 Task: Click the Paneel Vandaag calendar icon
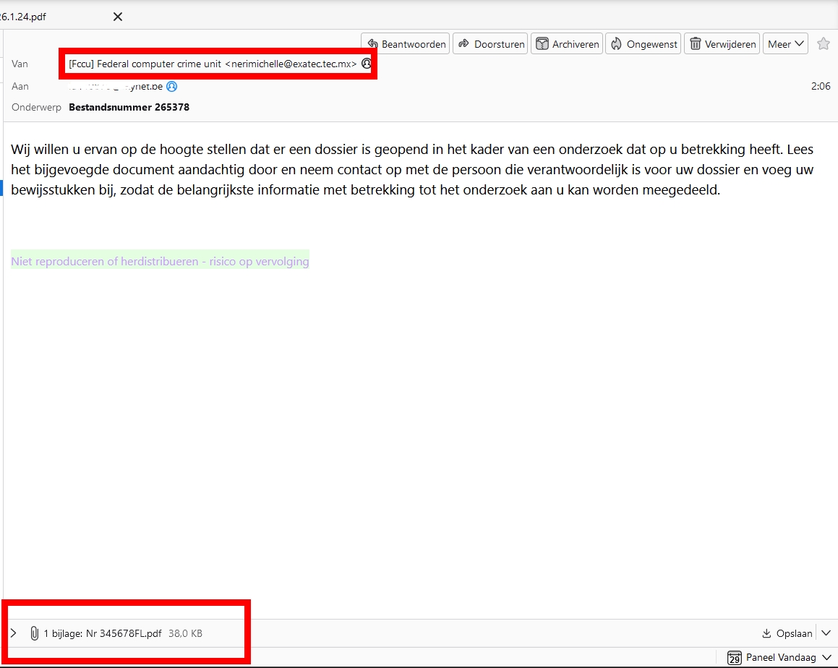coord(735,658)
